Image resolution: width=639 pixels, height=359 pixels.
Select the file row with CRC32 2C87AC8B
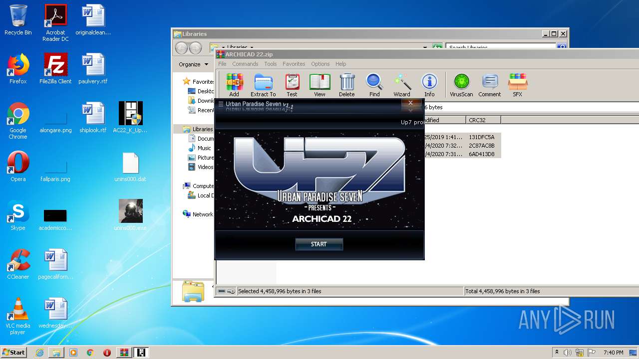pyautogui.click(x=463, y=146)
